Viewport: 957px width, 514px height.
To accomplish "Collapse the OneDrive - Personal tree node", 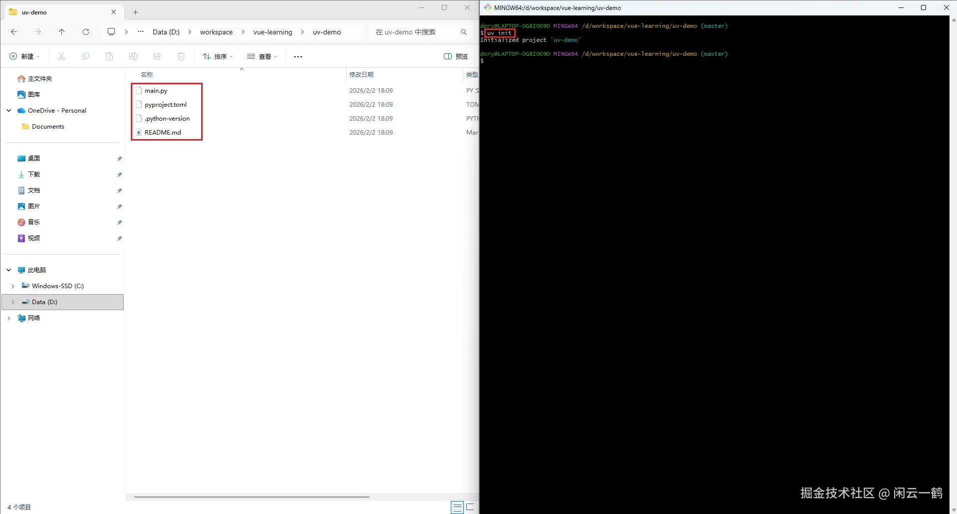I will click(8, 111).
